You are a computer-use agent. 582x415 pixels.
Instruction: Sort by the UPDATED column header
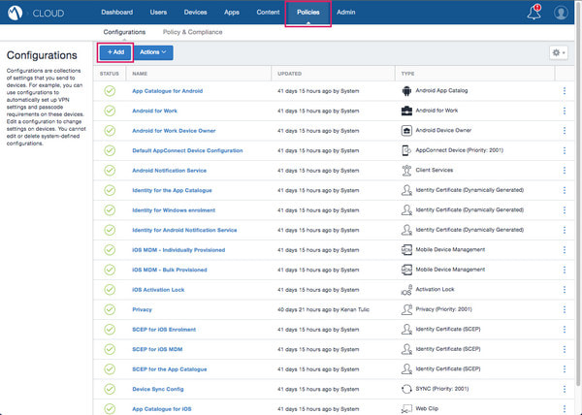tap(289, 74)
